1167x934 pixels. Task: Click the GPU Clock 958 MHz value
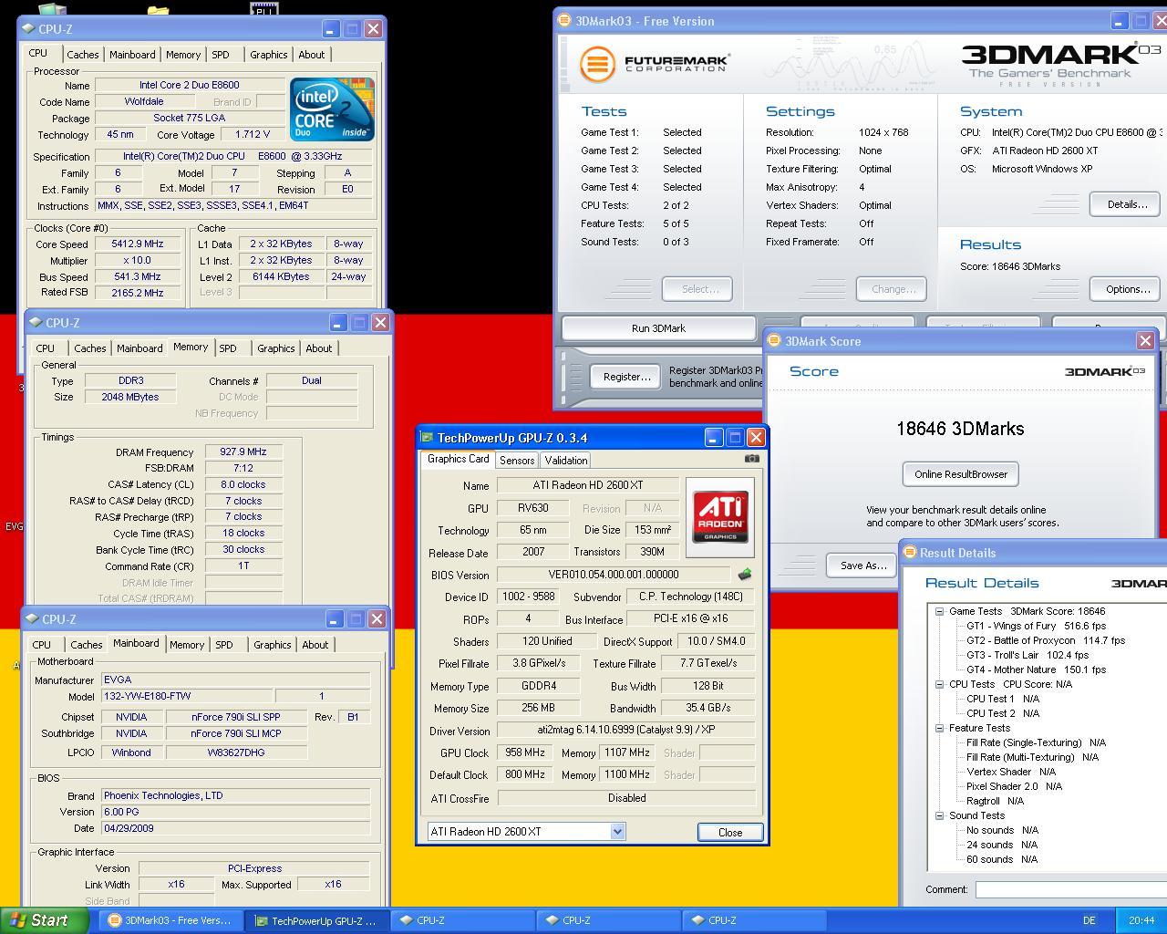point(524,752)
